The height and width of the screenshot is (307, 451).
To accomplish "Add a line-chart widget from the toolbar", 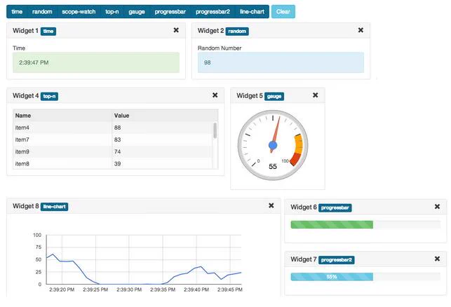I will (252, 12).
